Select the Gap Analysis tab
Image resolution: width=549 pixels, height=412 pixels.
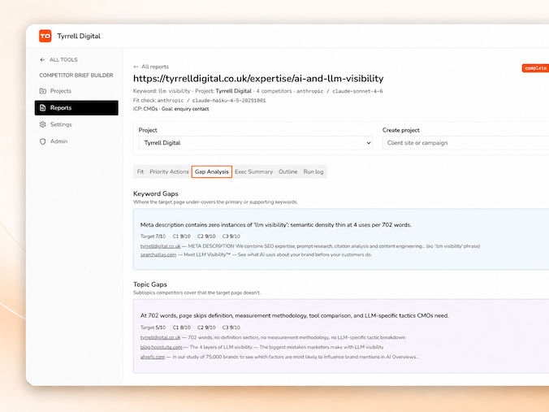[x=212, y=171]
